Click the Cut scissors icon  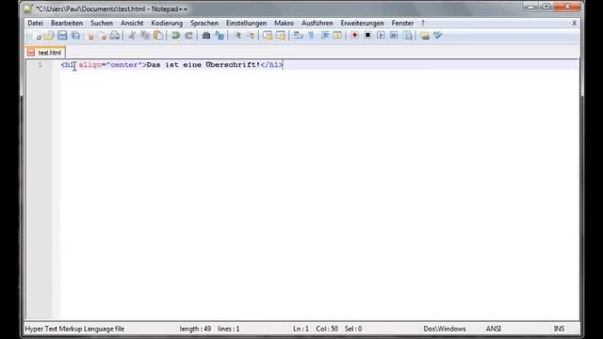pos(132,36)
